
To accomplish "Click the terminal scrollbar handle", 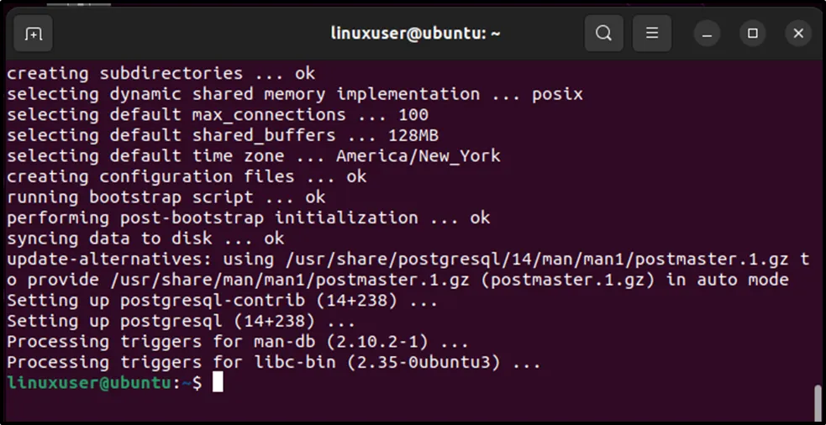I will (818, 402).
